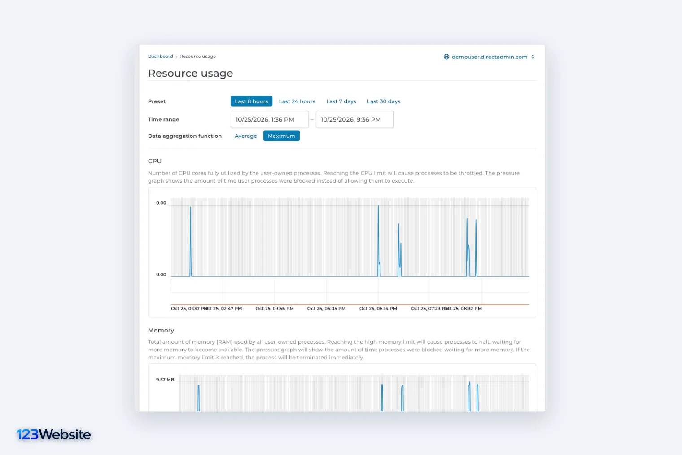Select the Last 7 days preset
This screenshot has width=682, height=455.
pyautogui.click(x=341, y=101)
